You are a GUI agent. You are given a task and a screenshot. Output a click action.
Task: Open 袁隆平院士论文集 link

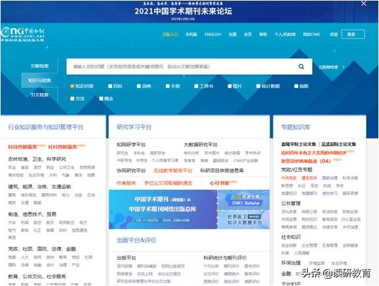click(x=299, y=144)
